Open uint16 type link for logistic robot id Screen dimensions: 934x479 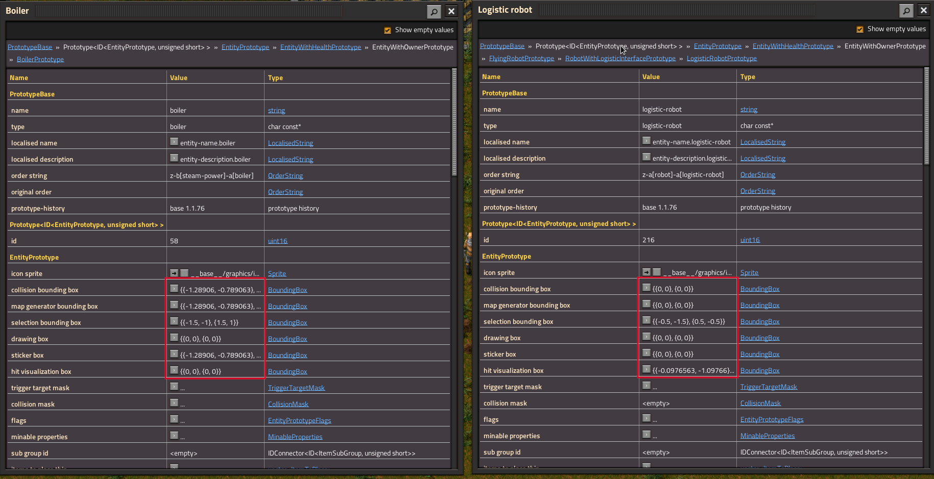(x=750, y=240)
